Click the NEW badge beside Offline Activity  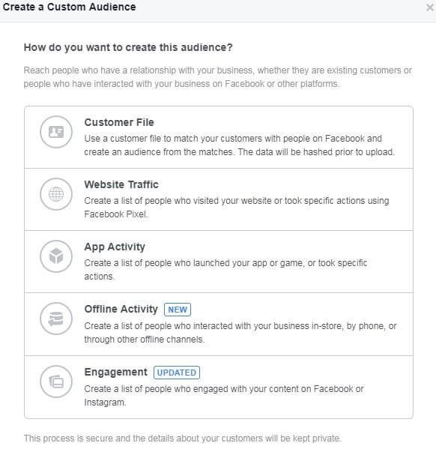[178, 310]
